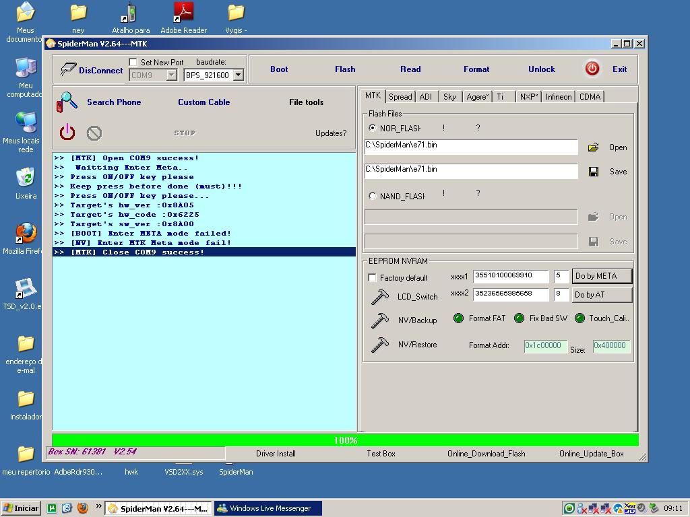The width and height of the screenshot is (690, 517).
Task: Click the NV/Restore hammer icon
Action: coord(380,345)
